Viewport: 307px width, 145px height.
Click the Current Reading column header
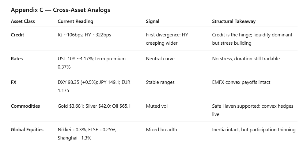[x=75, y=21]
